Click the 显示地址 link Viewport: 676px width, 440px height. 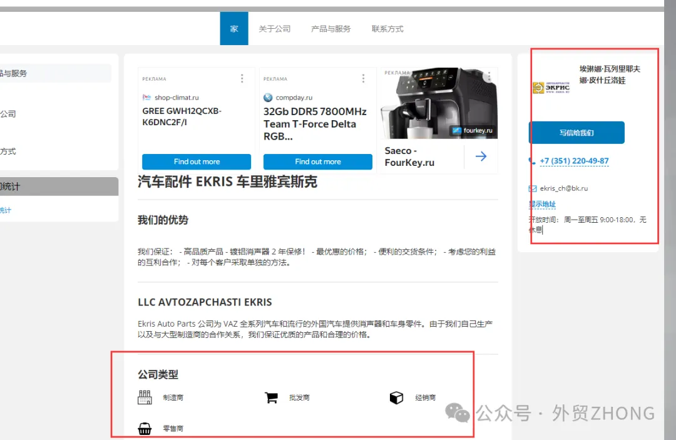click(x=542, y=204)
